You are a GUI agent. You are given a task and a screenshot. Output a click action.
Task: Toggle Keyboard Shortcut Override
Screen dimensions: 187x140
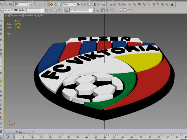[89, 4]
